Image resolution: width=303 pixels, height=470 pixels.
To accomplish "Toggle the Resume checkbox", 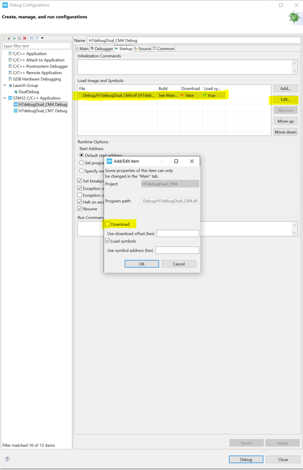I will (x=80, y=208).
